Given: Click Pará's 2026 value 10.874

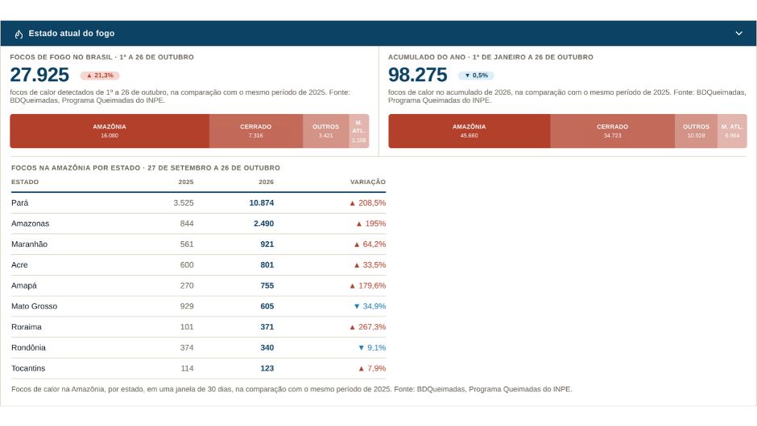Looking at the screenshot, I should pos(261,203).
